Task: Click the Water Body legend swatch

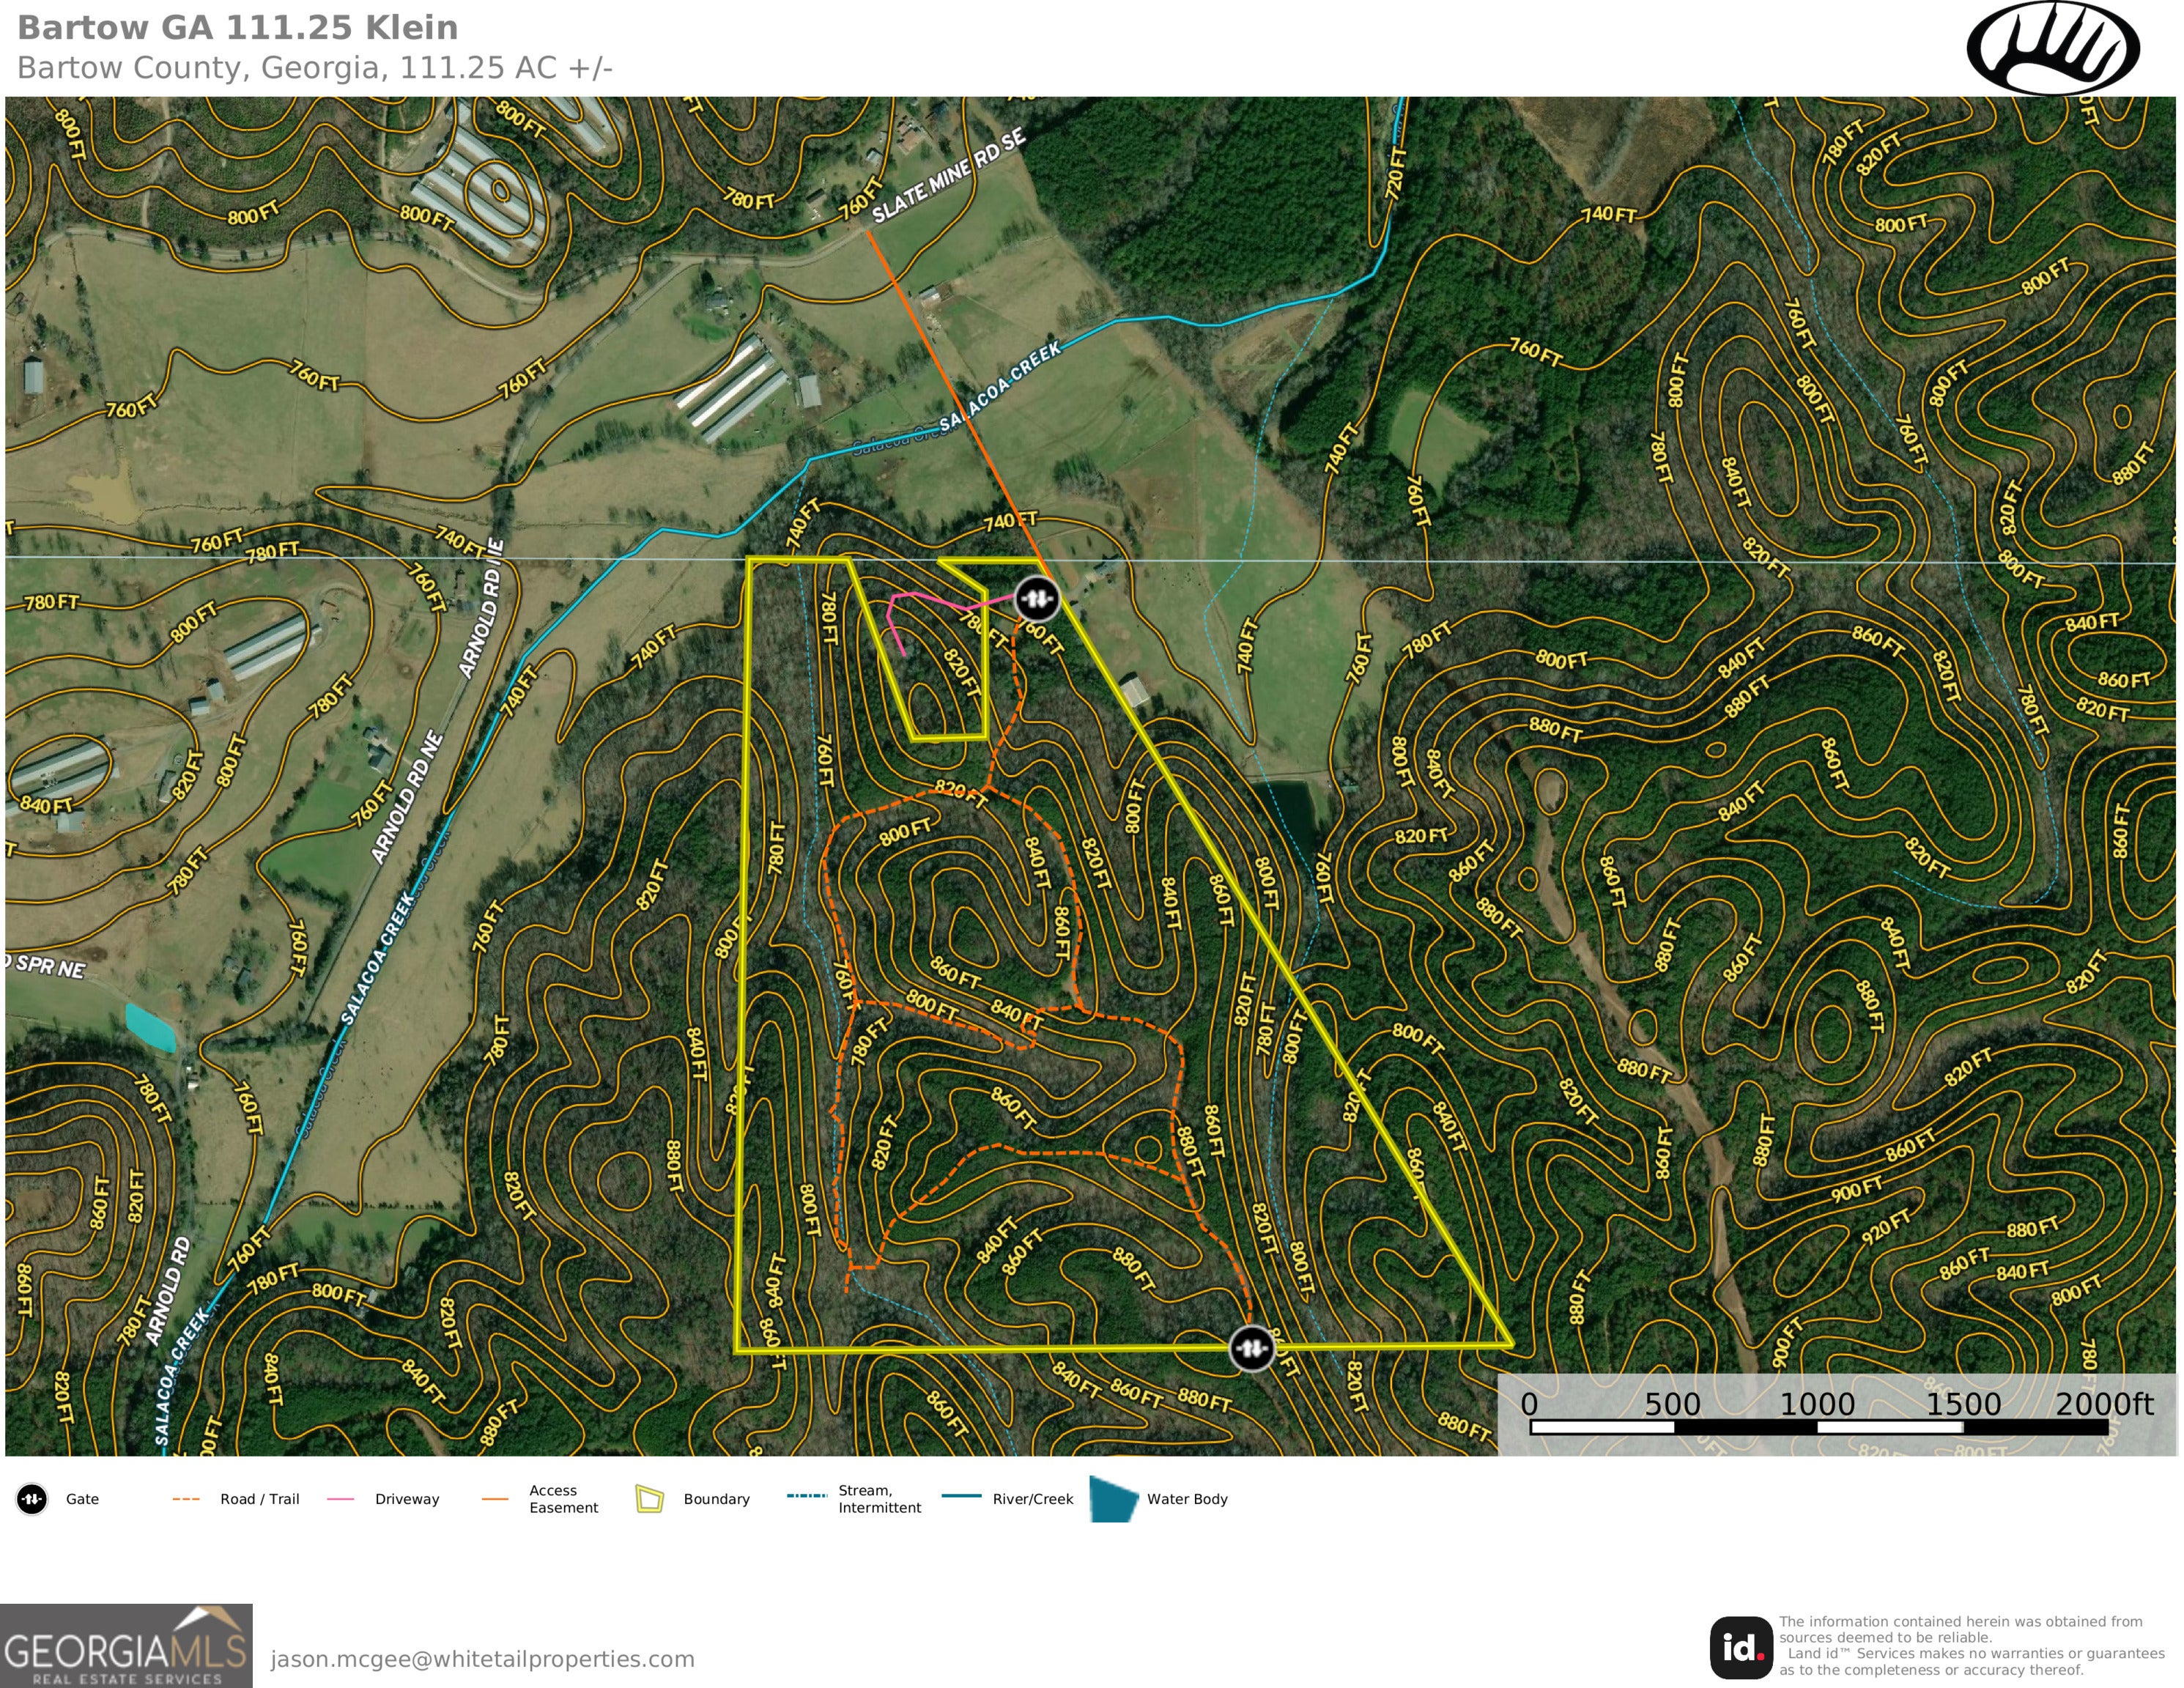Action: [1113, 1499]
